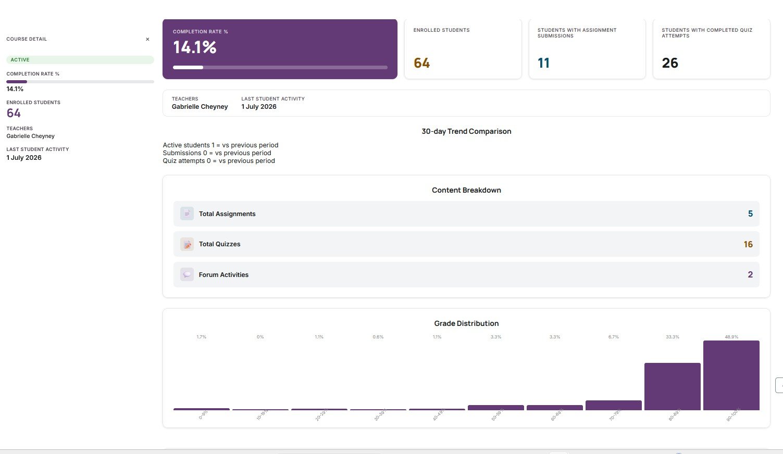Click the Grade Distribution heading
Screen dimensions: 783x454
[x=466, y=323]
